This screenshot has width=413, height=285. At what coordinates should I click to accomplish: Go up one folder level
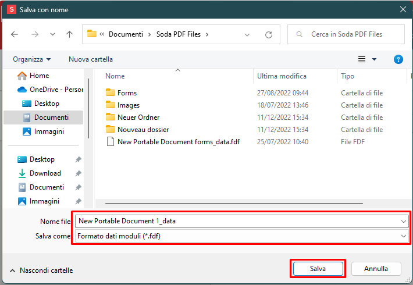[70, 34]
